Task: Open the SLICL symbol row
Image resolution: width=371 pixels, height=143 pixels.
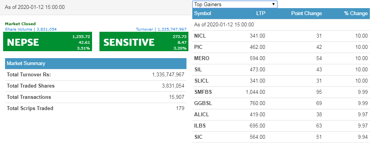Action: 281,81
